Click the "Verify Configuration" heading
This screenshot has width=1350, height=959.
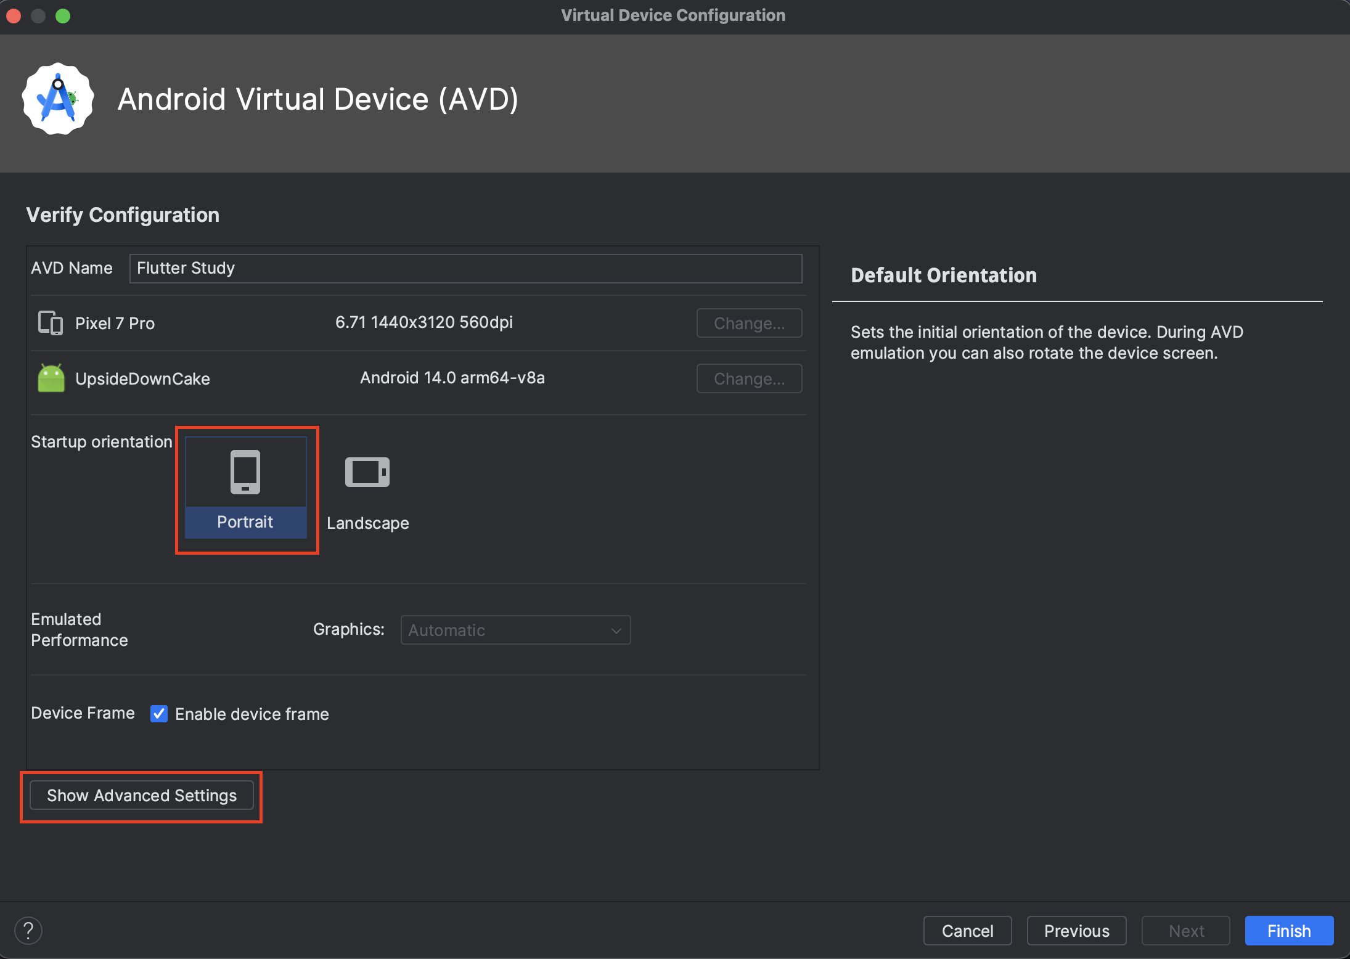click(123, 215)
